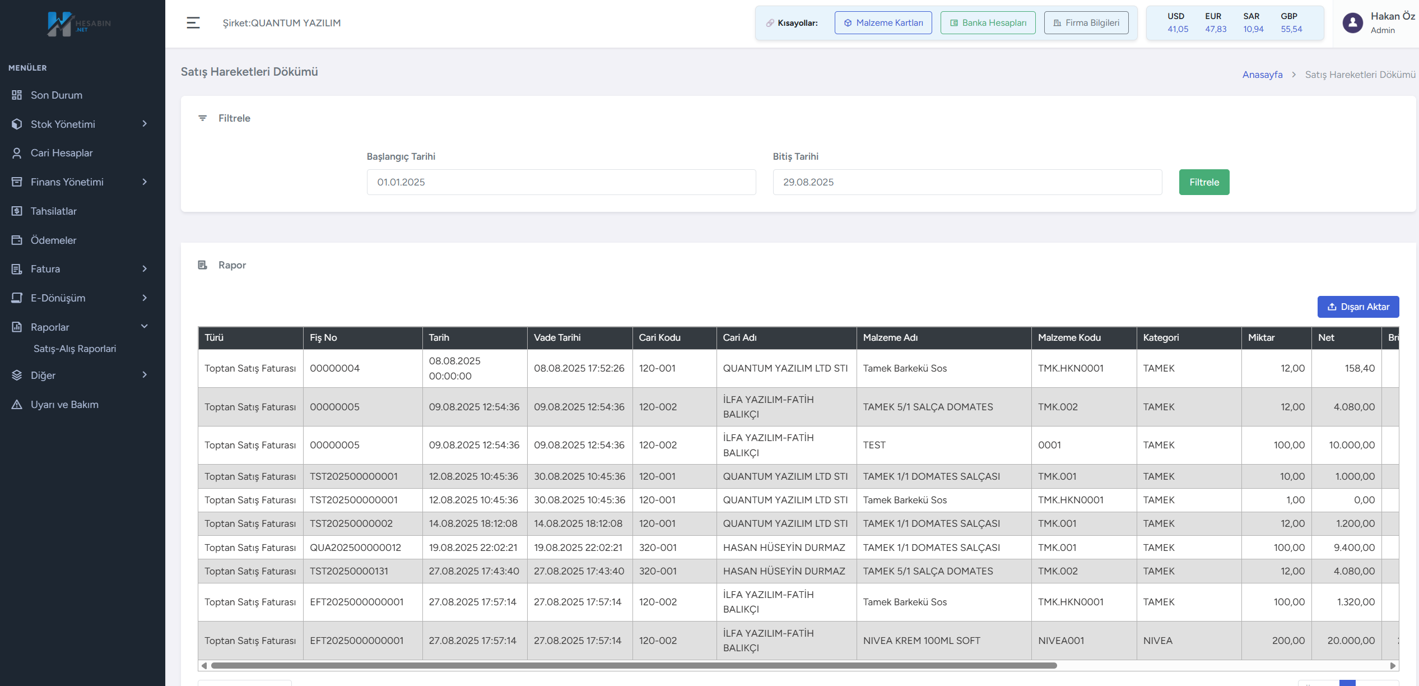Screen dimensions: 1419x686
Task: Click the user avatar icon
Action: click(1352, 23)
